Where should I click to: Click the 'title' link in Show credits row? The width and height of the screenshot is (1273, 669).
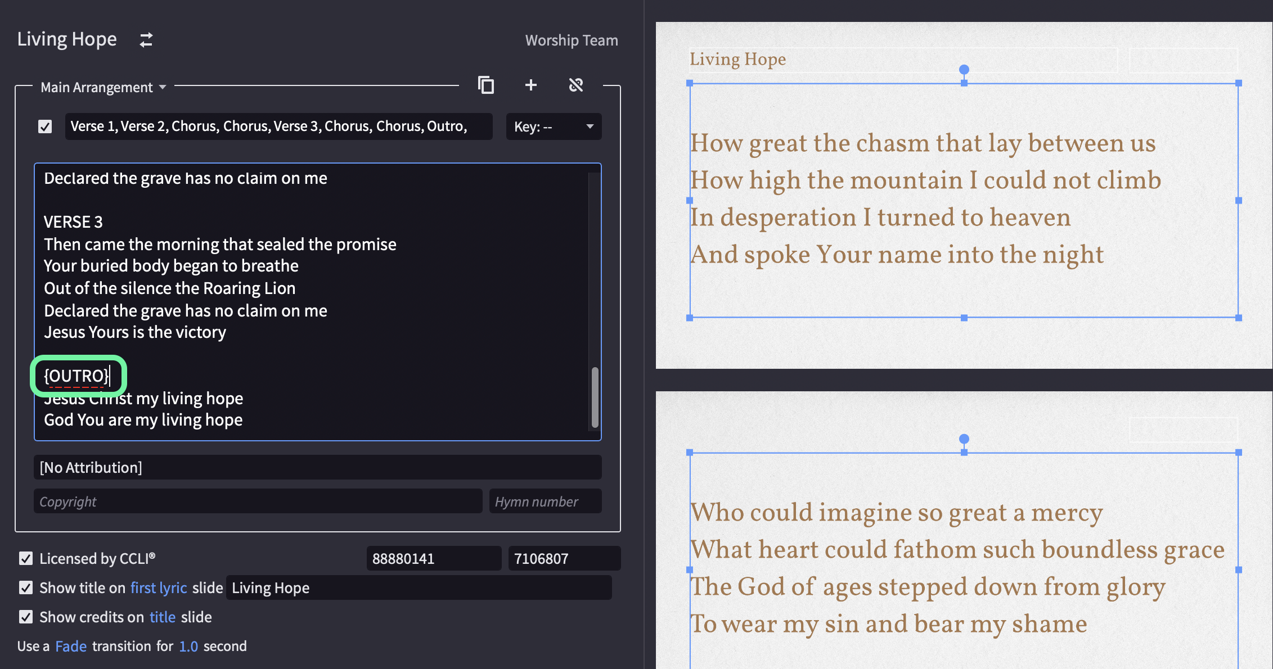click(x=163, y=617)
